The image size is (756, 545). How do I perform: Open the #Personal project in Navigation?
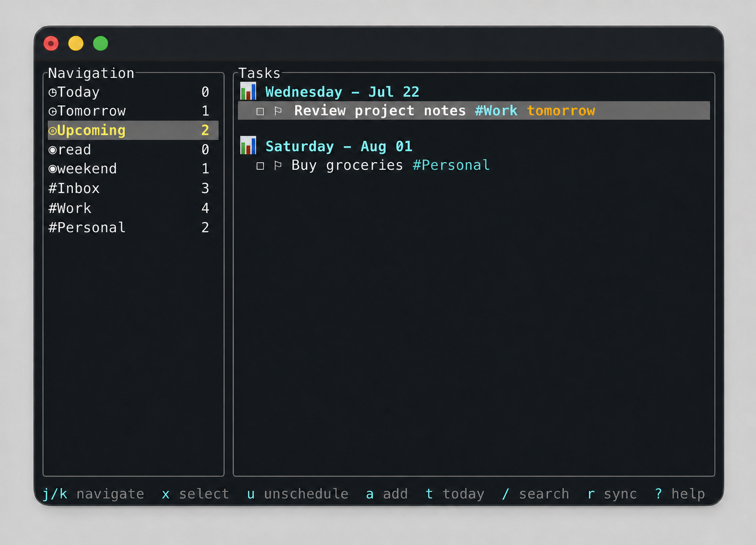(133, 227)
